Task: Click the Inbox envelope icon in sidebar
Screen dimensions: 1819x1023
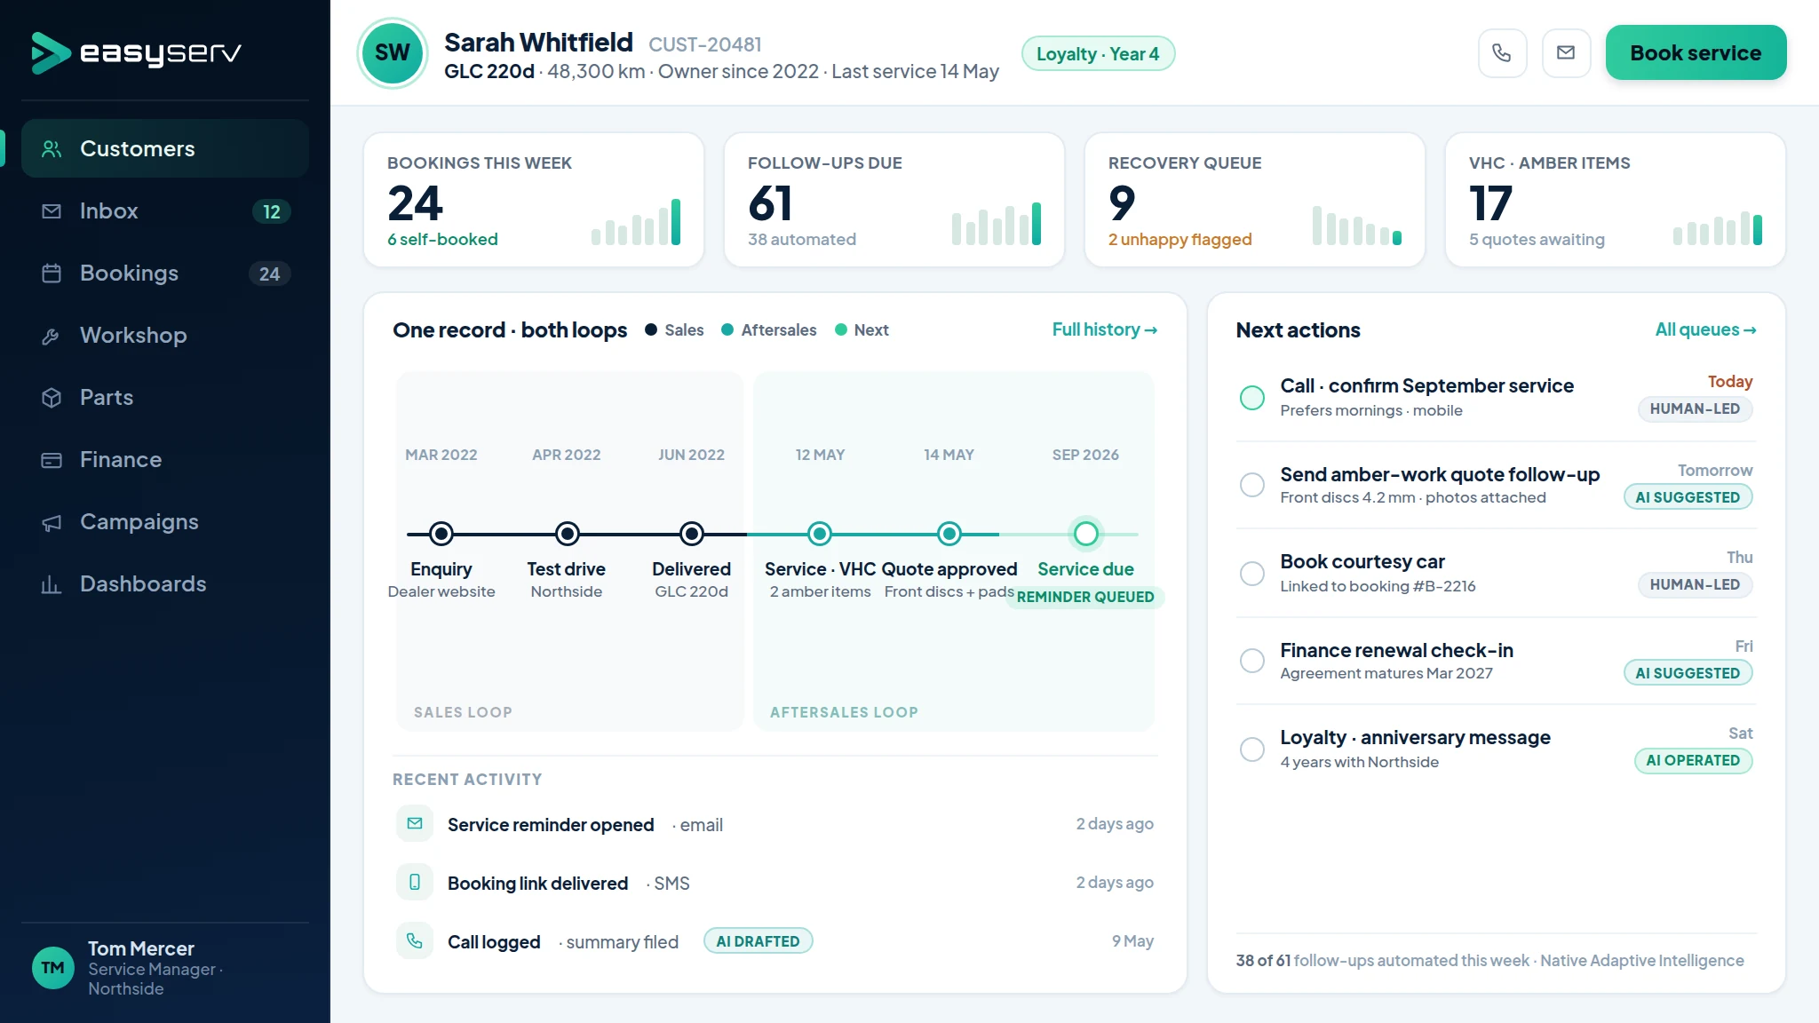Action: pos(52,211)
